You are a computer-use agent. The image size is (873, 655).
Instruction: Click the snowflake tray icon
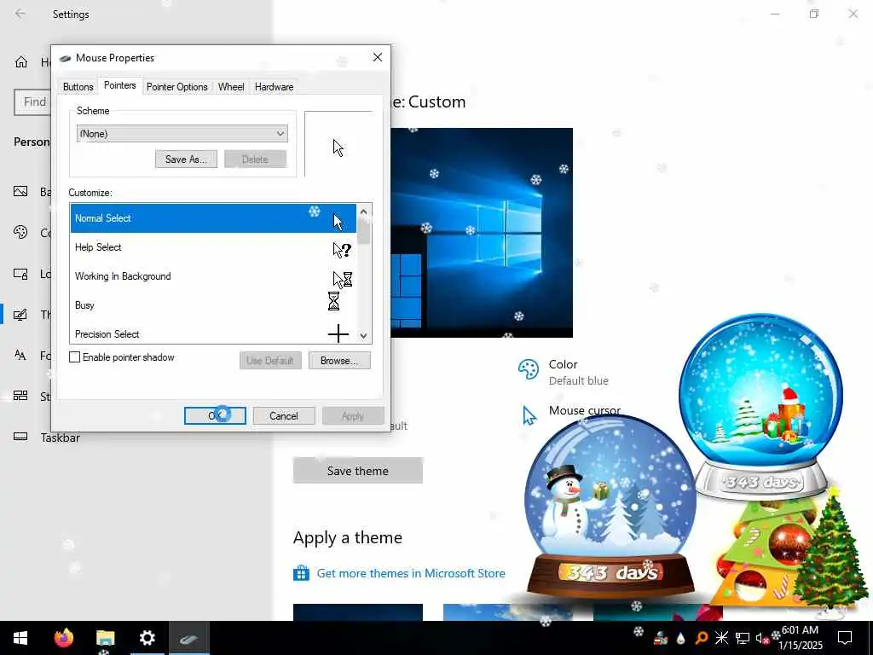pyautogui.click(x=721, y=638)
